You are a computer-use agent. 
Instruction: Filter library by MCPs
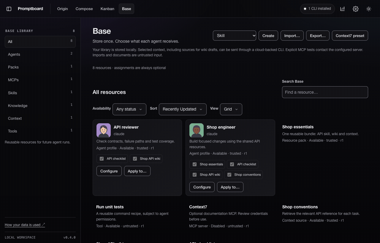[40, 80]
